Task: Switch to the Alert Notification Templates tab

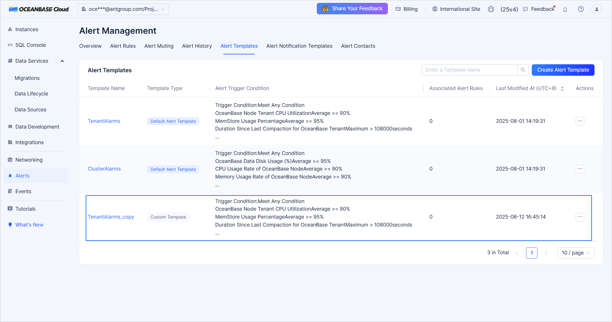Action: [299, 46]
